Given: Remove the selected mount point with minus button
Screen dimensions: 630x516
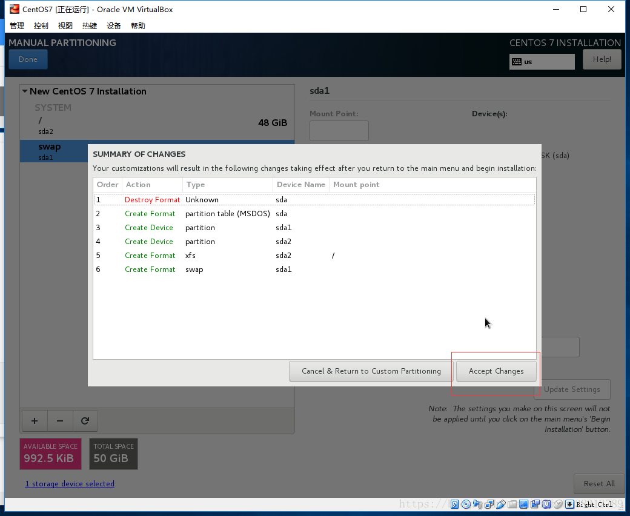Looking at the screenshot, I should click(x=60, y=421).
